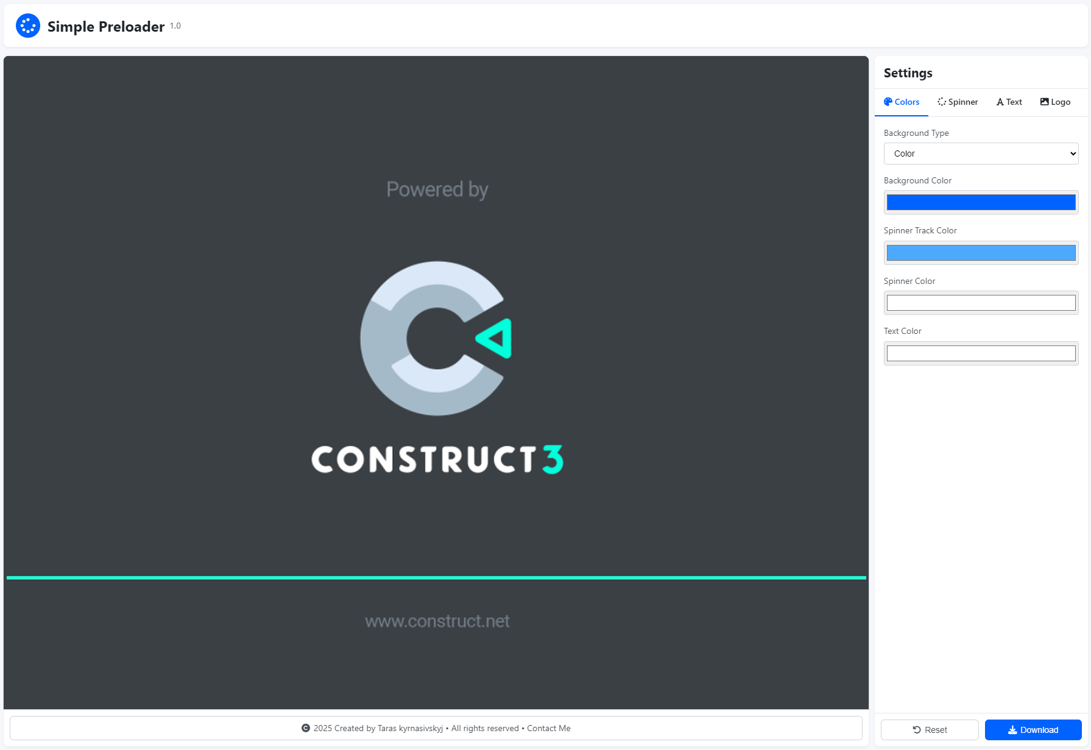Change the Spinner Color swatch

(981, 303)
